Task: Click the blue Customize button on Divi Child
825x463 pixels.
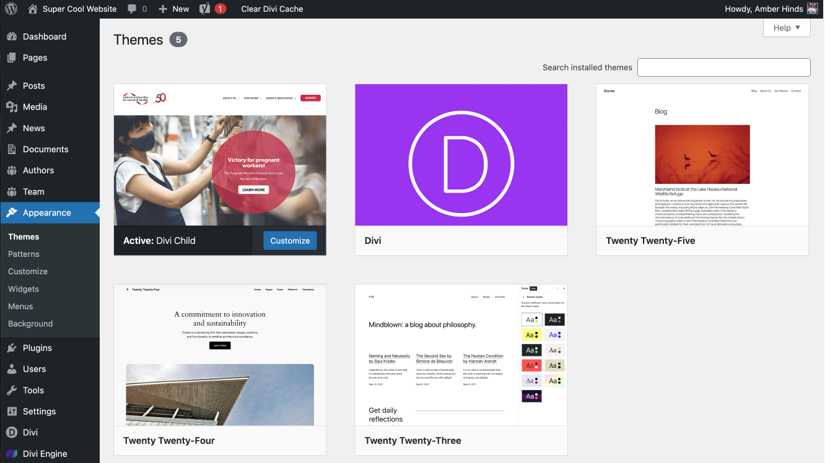Action: (x=290, y=241)
